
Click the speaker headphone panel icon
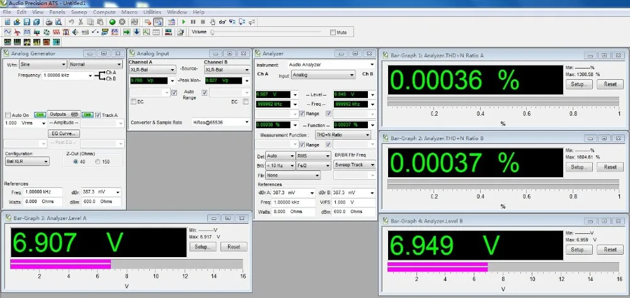coord(76,32)
